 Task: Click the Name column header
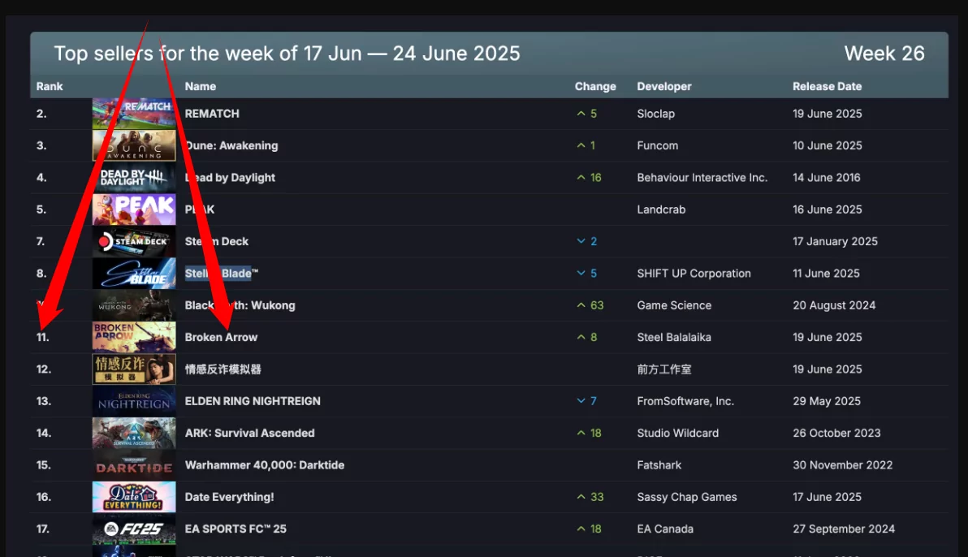pyautogui.click(x=201, y=86)
